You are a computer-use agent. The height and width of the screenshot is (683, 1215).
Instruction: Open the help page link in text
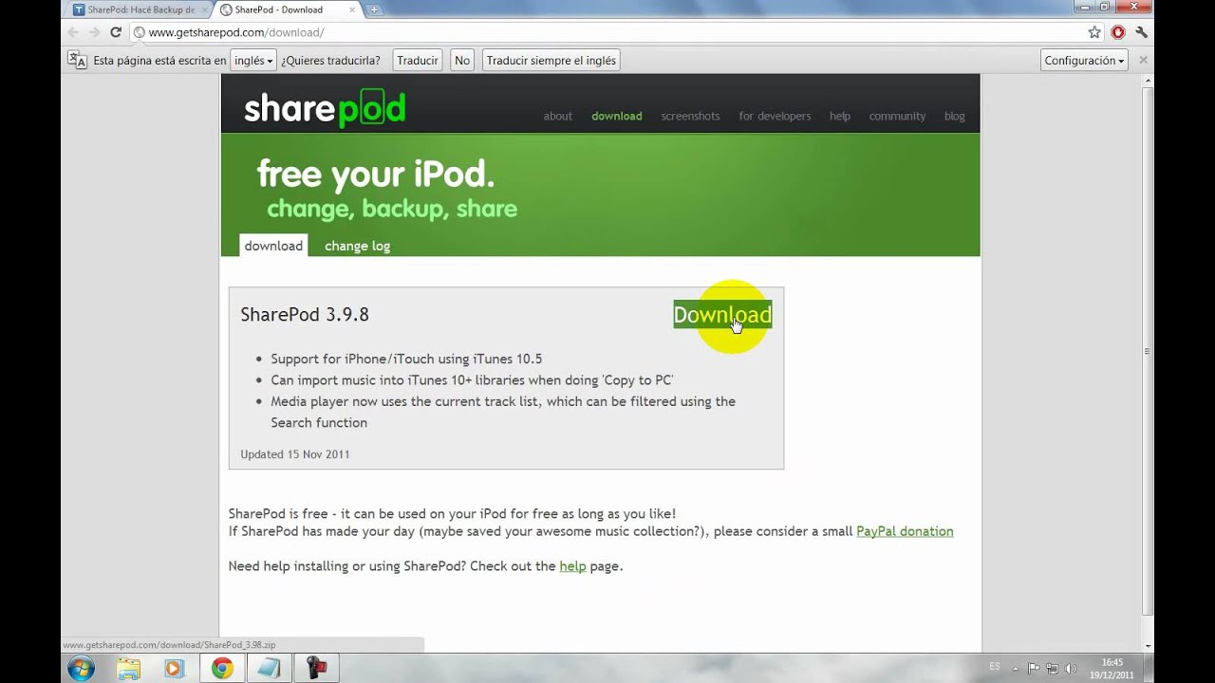572,566
